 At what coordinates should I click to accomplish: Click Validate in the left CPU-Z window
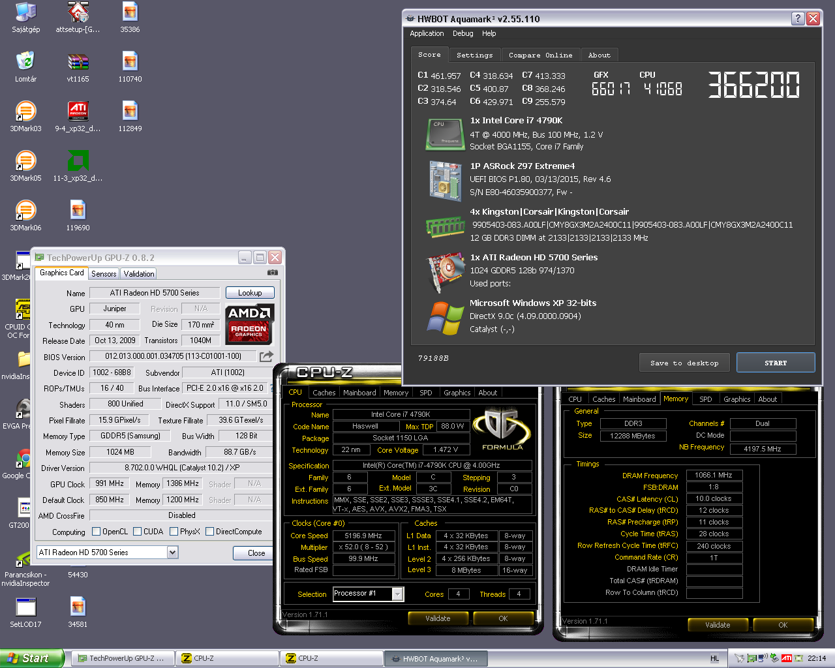[438, 618]
